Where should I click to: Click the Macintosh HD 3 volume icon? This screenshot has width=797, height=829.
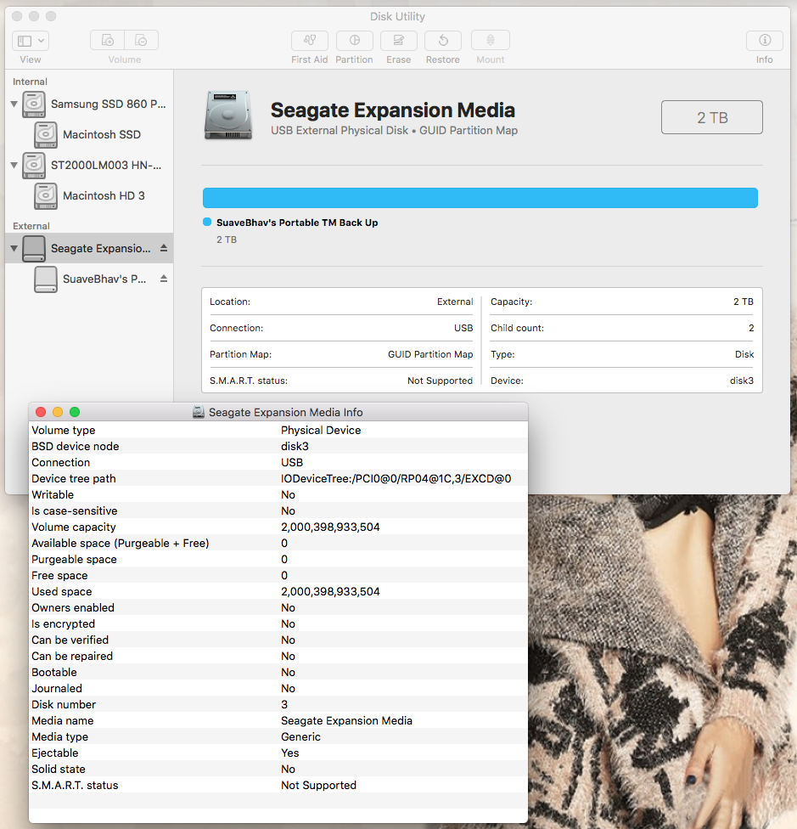pyautogui.click(x=46, y=196)
